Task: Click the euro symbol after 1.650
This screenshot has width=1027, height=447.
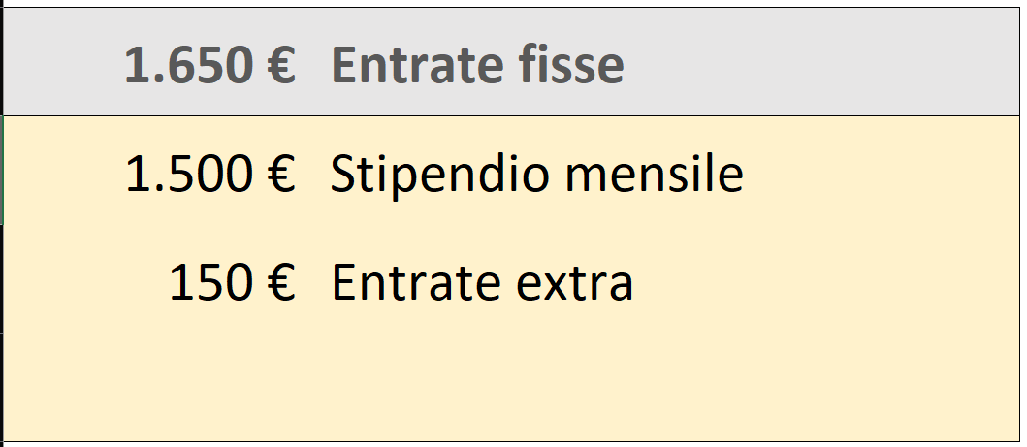Action: (x=281, y=66)
